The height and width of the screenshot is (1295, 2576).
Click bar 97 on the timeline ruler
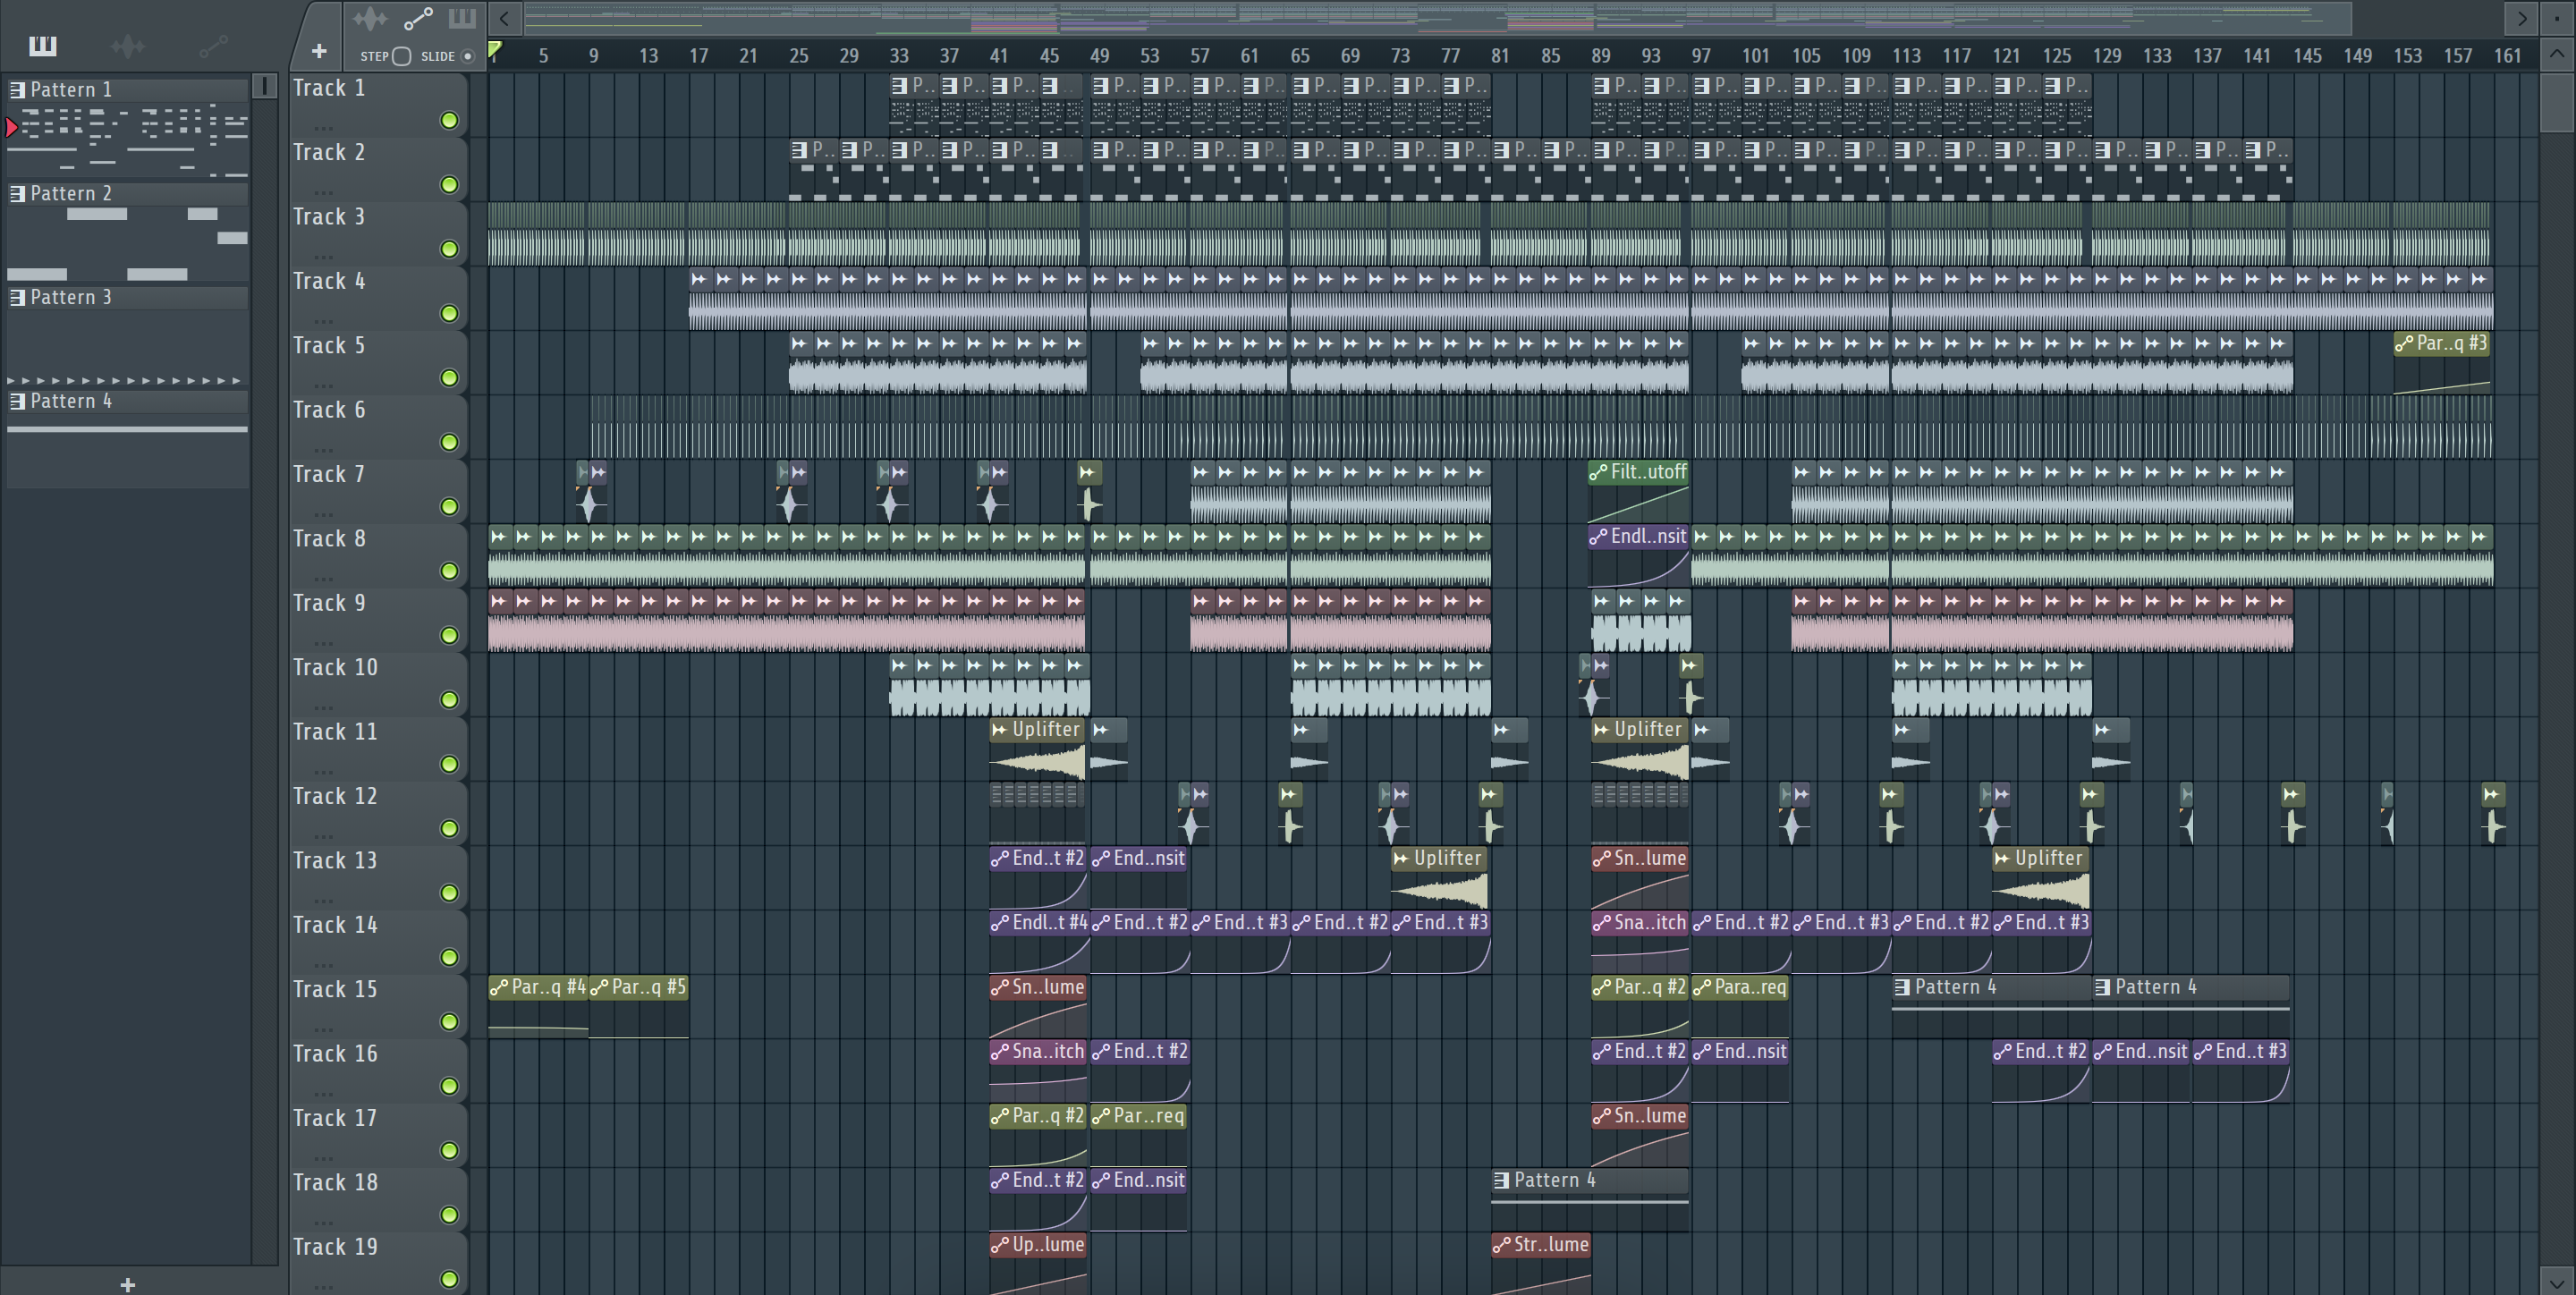(1701, 56)
